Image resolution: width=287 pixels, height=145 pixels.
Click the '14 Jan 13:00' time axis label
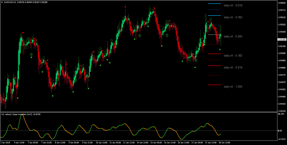(142, 142)
